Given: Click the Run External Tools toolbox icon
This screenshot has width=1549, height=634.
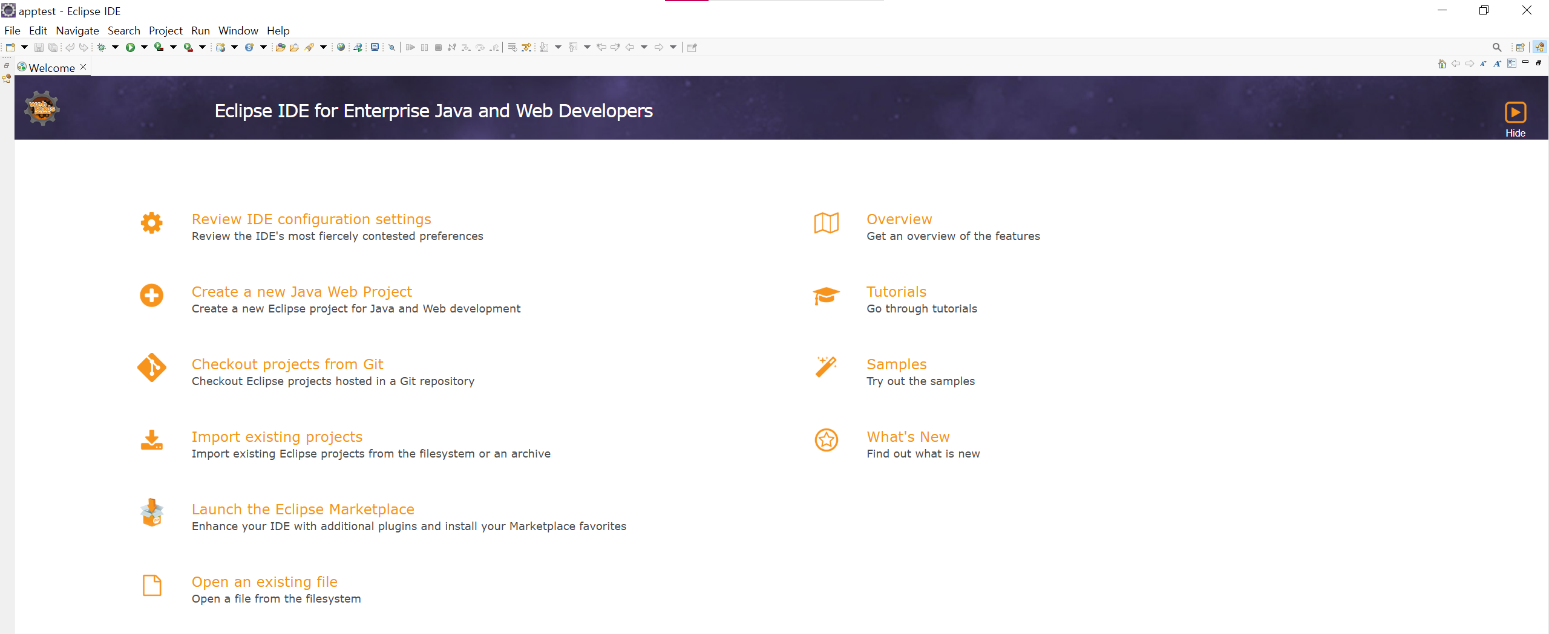Looking at the screenshot, I should 188,47.
